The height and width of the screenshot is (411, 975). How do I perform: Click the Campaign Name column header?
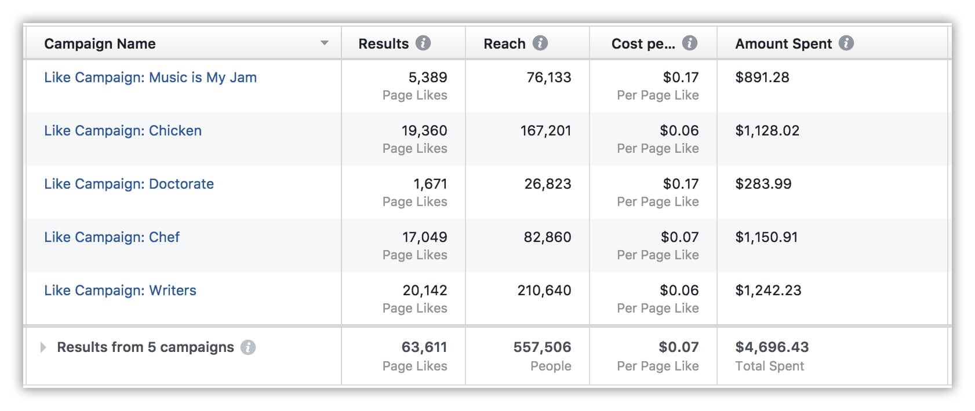pyautogui.click(x=100, y=43)
